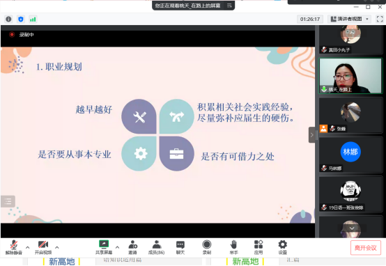The width and height of the screenshot is (386, 266).
Task: Click the blue security shield icon
Action: coord(21,19)
